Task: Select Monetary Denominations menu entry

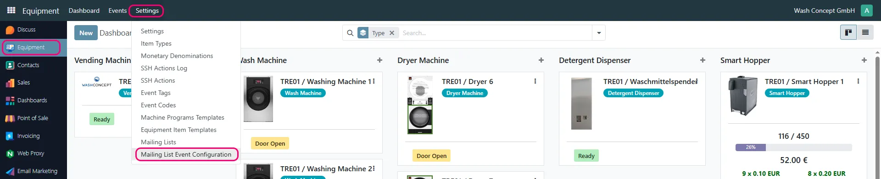Action: (x=177, y=56)
